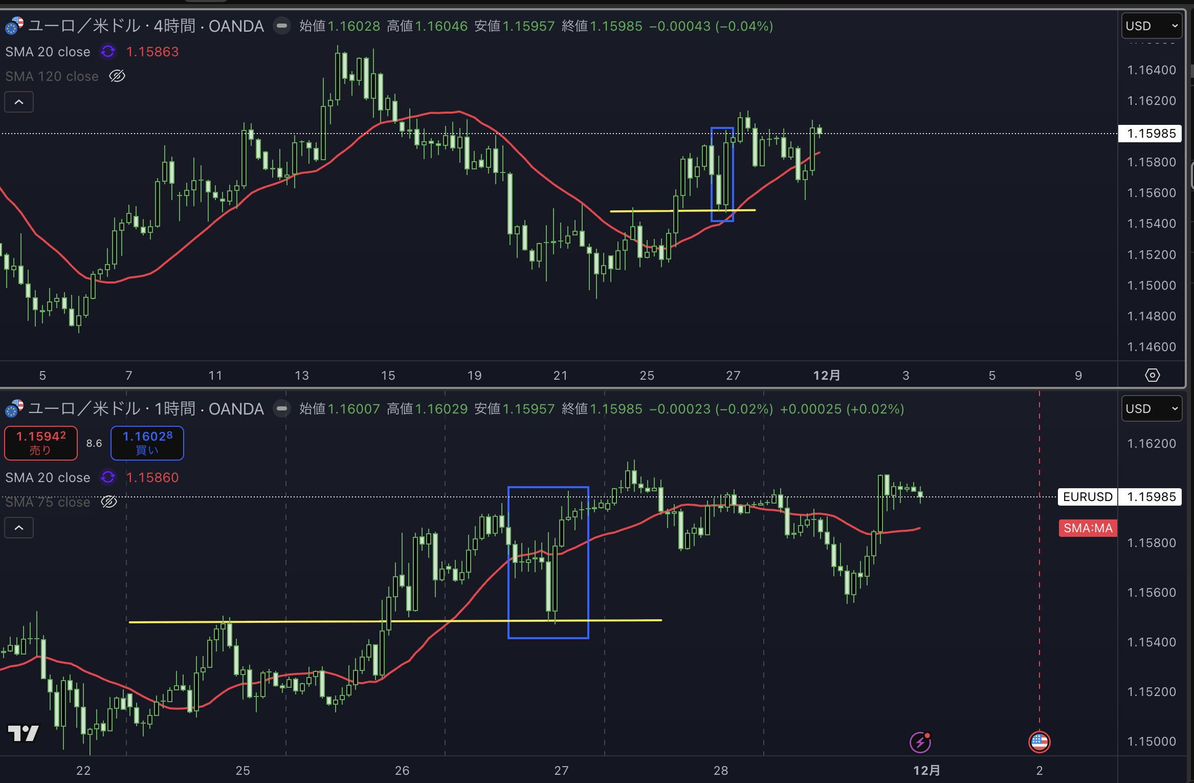The image size is (1194, 783).
Task: Show the hidden SMA 120 close indicator
Action: click(x=117, y=76)
